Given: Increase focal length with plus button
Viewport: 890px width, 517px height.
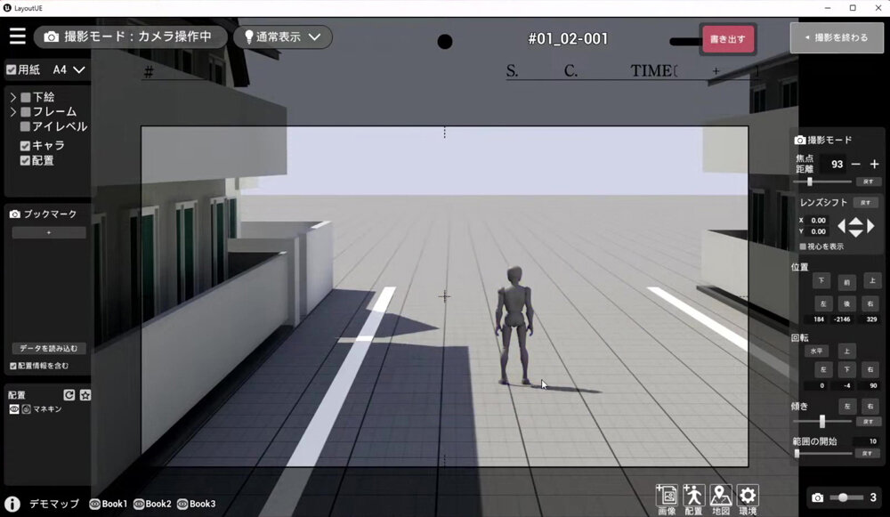Looking at the screenshot, I should 874,165.
